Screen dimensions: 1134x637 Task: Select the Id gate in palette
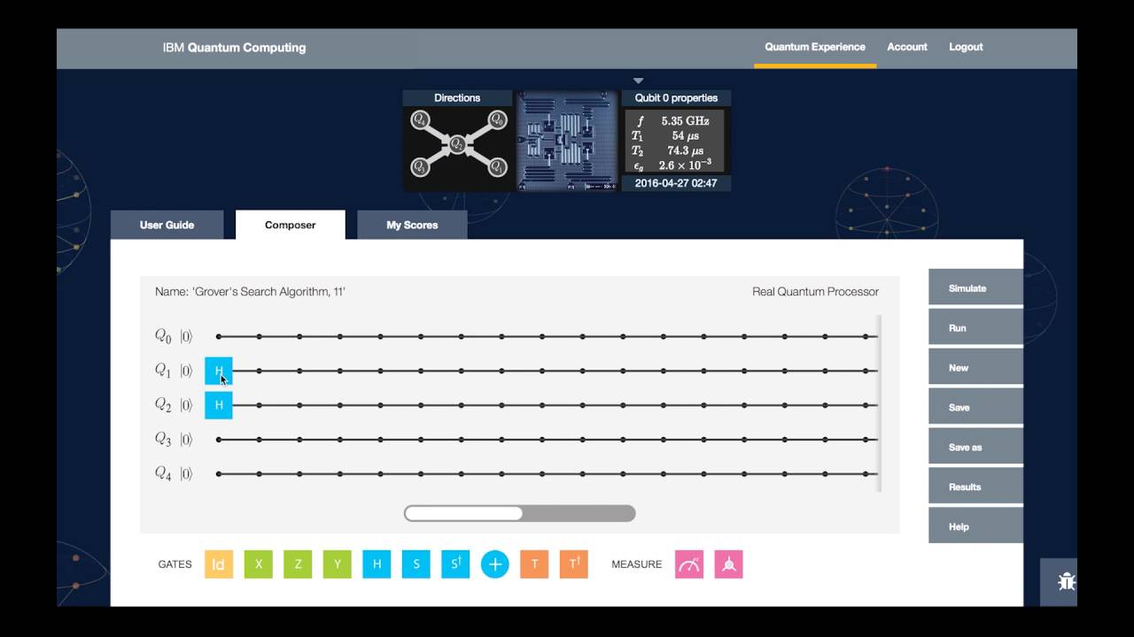[x=219, y=564]
